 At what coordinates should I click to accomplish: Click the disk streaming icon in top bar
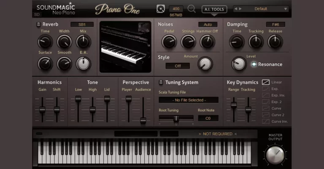click(x=161, y=8)
